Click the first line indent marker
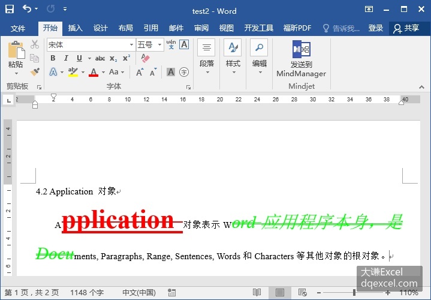431x300 pixels. [x=53, y=97]
